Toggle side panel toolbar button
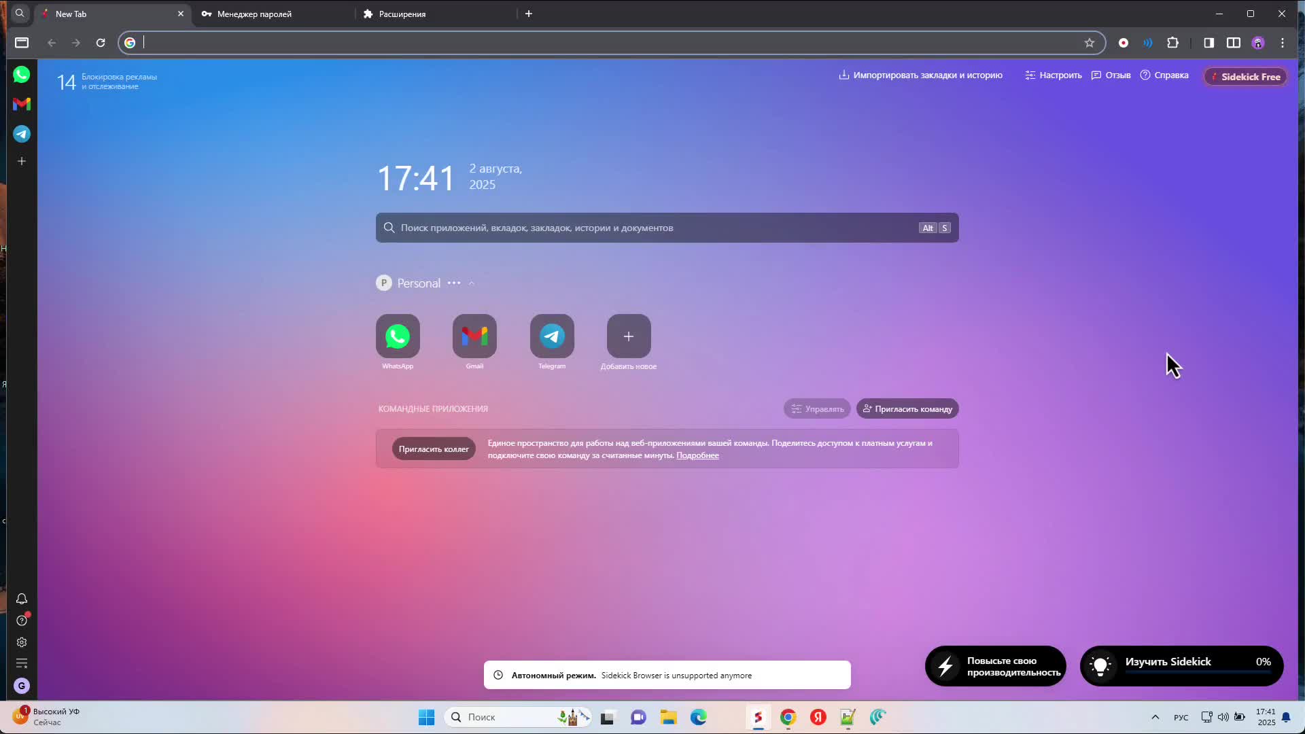This screenshot has width=1305, height=734. (1208, 43)
